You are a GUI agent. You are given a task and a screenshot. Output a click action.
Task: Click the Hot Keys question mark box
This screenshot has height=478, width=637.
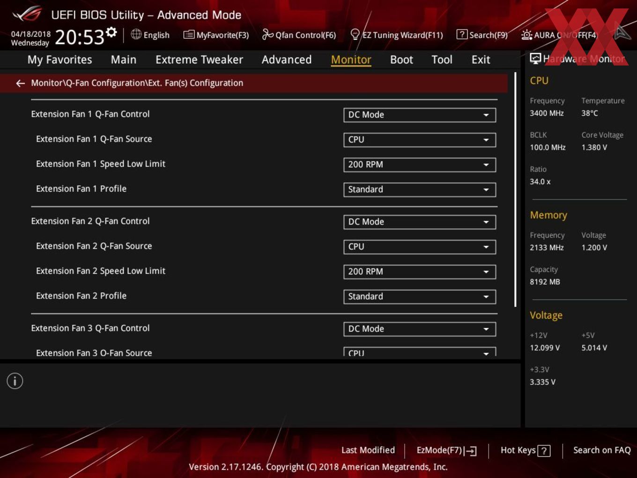point(544,451)
